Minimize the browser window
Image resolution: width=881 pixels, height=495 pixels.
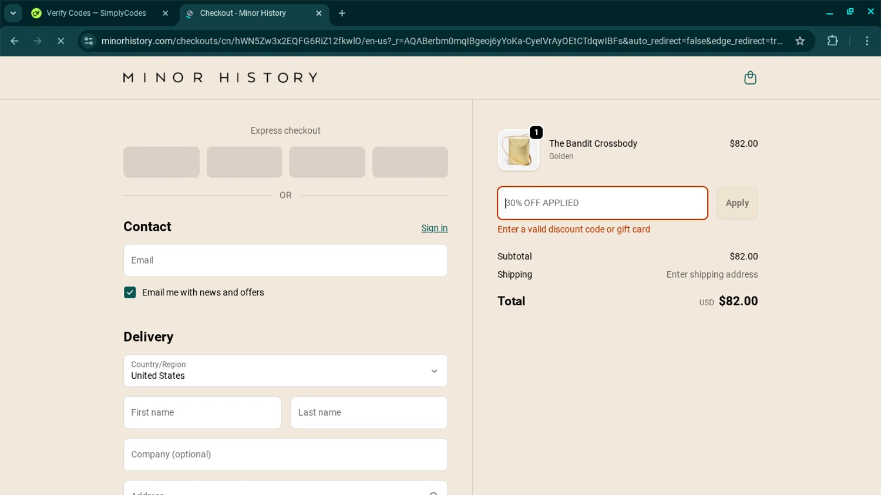tap(829, 12)
